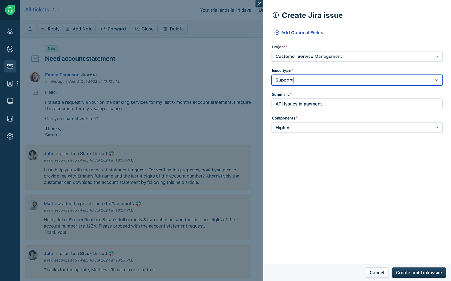Screen dimensions: 451x281
Task: Open the dashboard gauge icon in the sidebar
Action: [x=10, y=49]
